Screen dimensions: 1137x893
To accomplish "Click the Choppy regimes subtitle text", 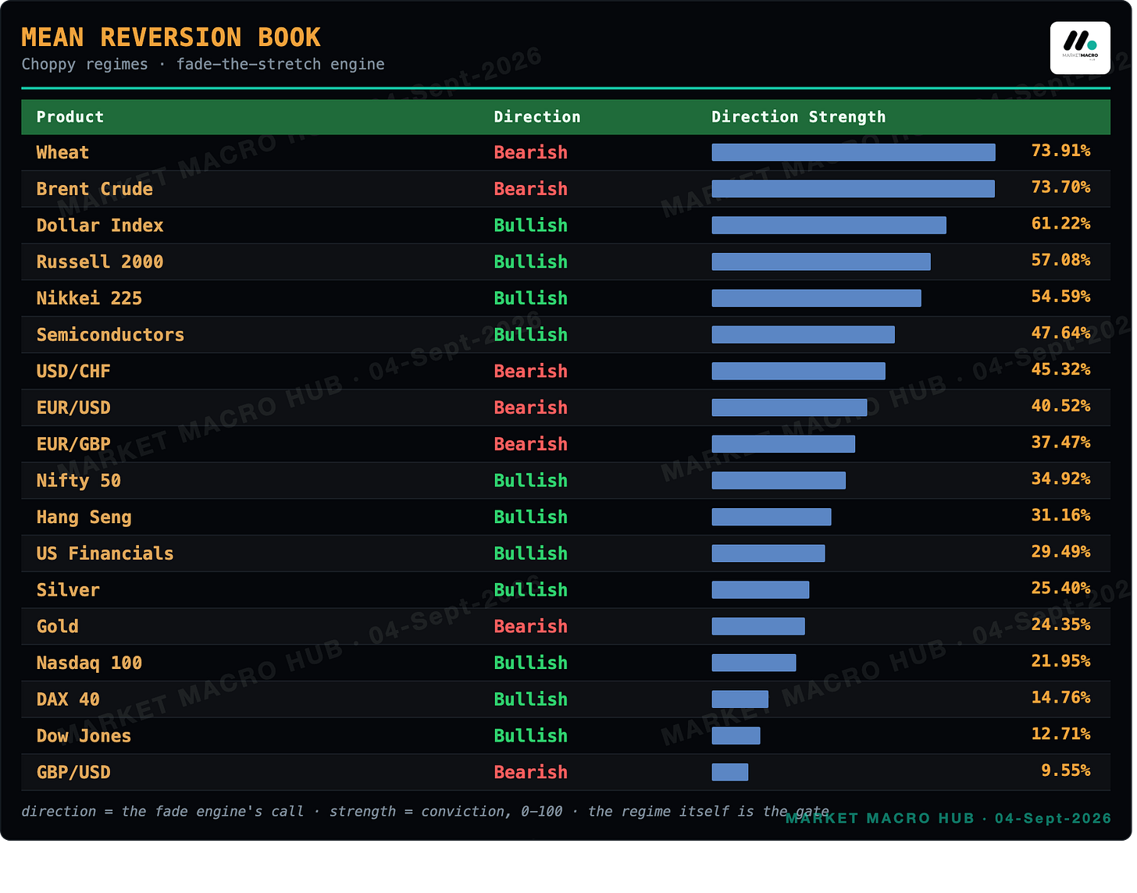I will [203, 64].
